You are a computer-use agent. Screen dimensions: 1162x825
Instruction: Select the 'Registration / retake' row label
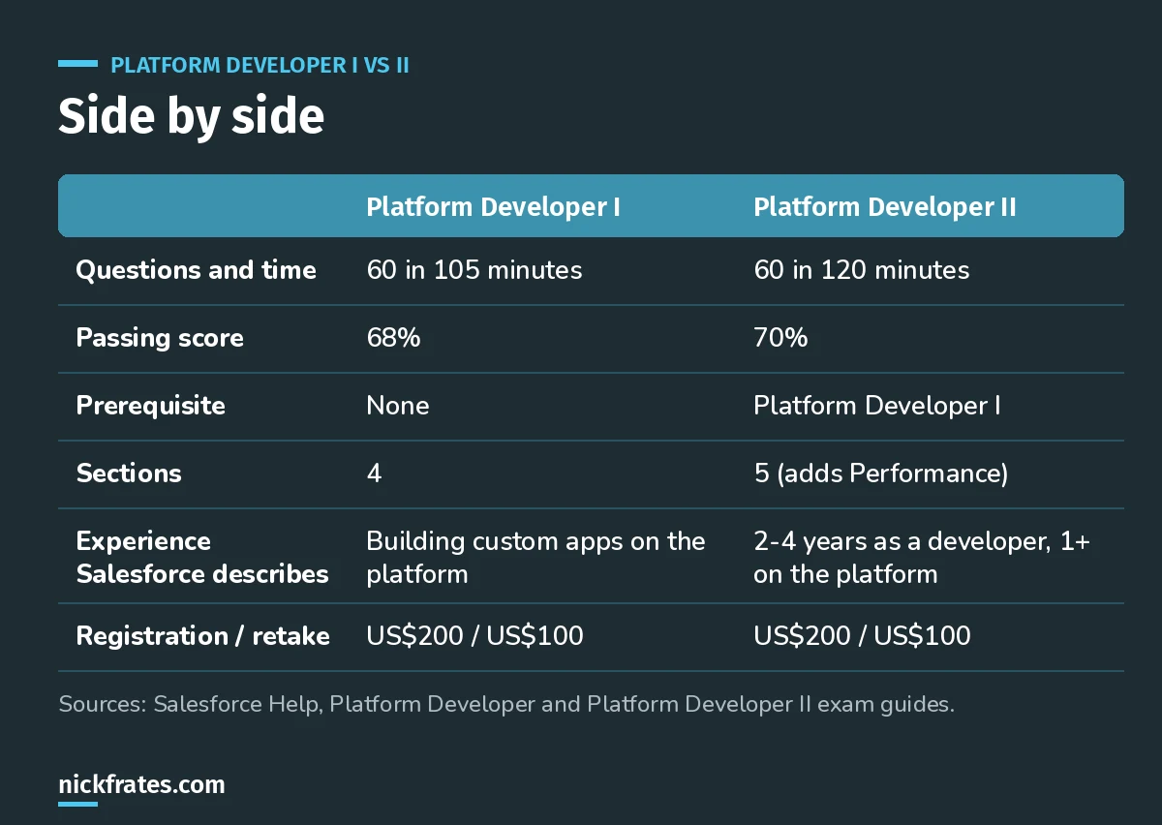pyautogui.click(x=202, y=636)
